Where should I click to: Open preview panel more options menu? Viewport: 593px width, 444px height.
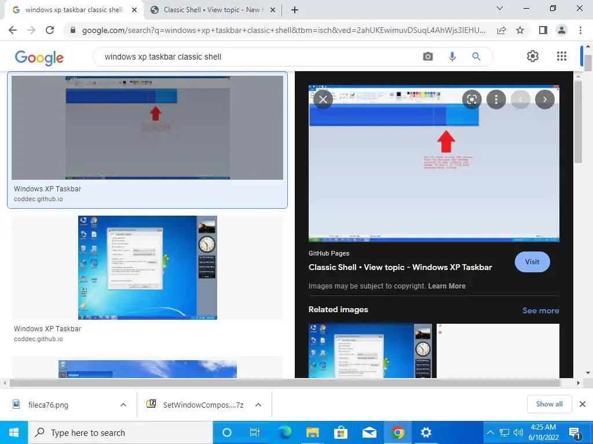click(496, 99)
